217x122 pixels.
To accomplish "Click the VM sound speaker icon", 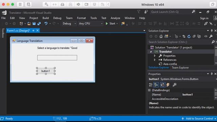I will tap(78, 4).
